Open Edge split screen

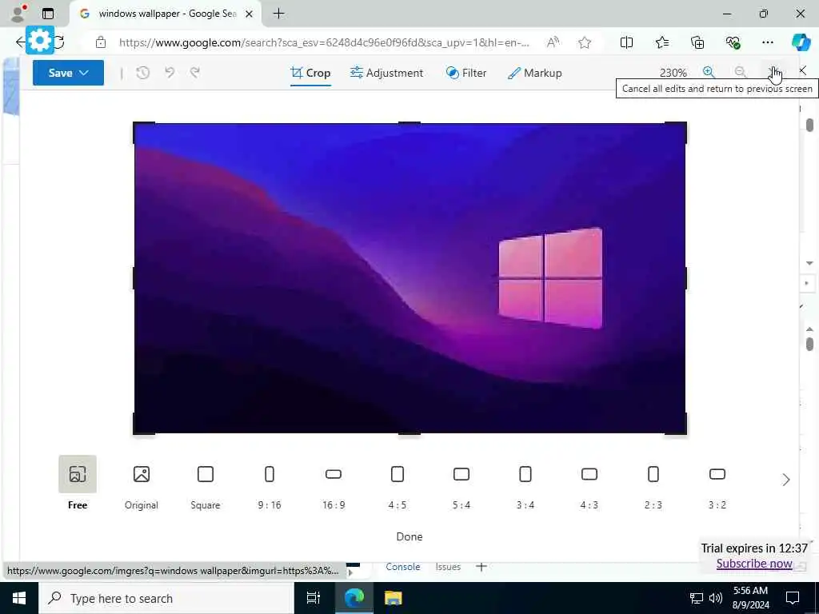pos(626,43)
